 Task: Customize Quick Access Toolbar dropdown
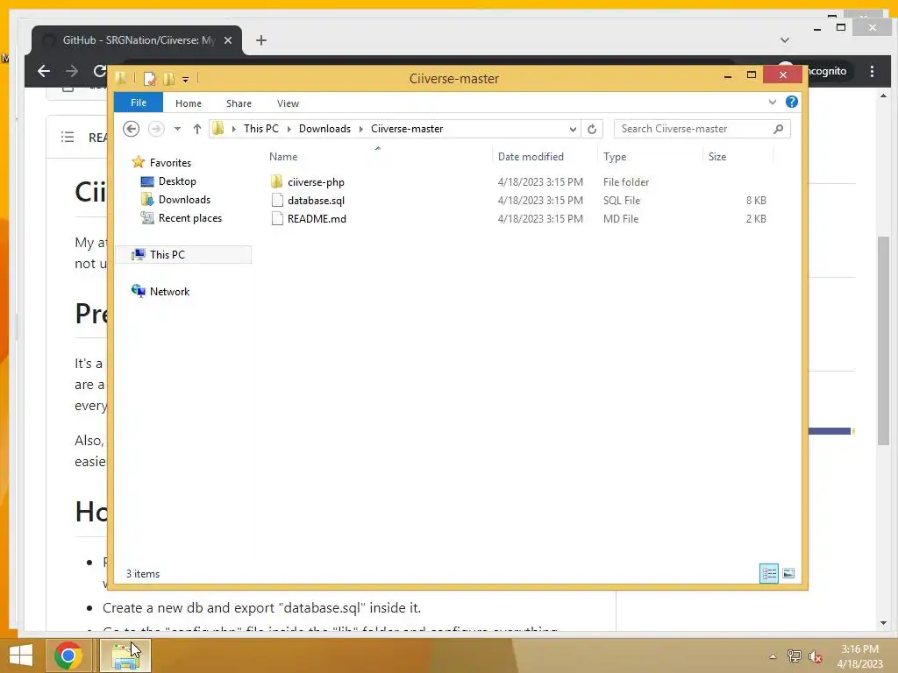186,80
